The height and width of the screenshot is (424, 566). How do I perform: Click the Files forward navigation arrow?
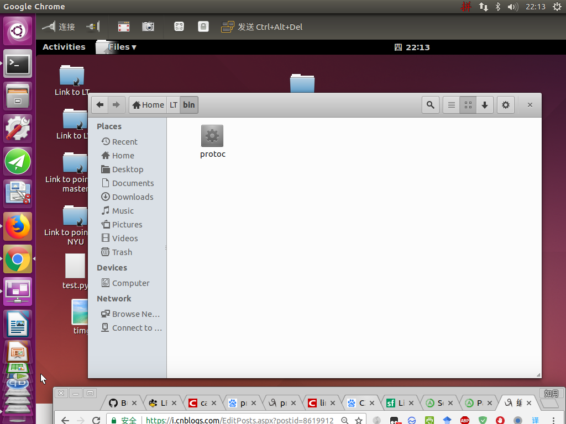coord(116,105)
